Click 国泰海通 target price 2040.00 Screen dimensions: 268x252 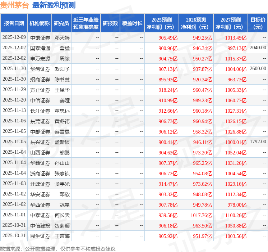[x=258, y=48]
